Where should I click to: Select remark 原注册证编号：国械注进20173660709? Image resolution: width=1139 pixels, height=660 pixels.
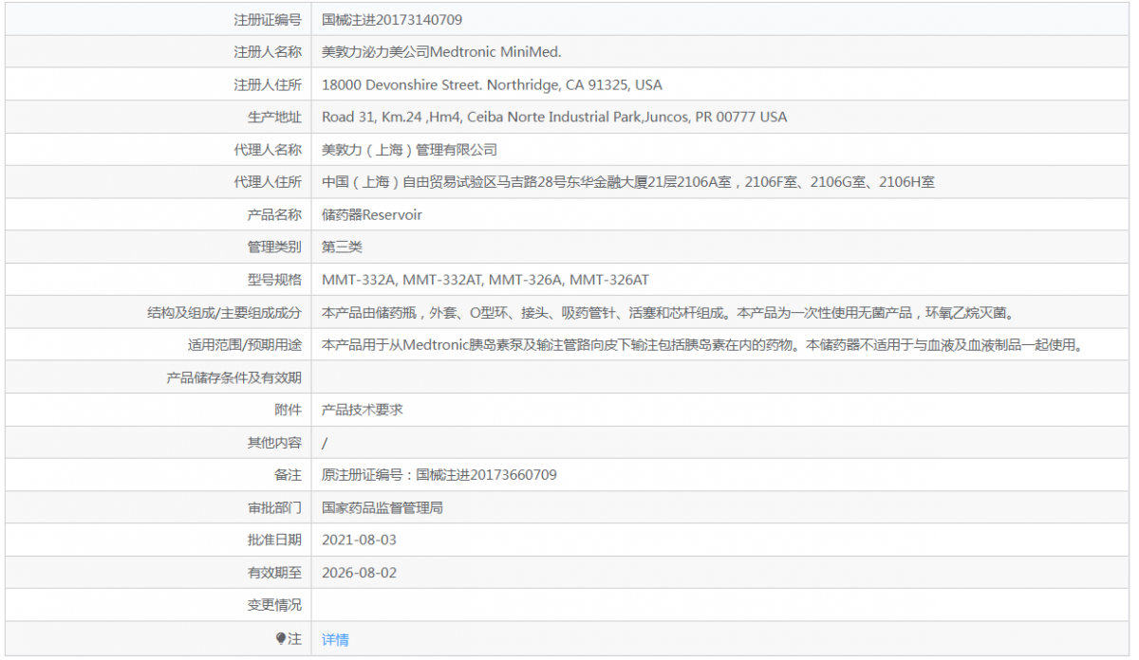point(439,475)
